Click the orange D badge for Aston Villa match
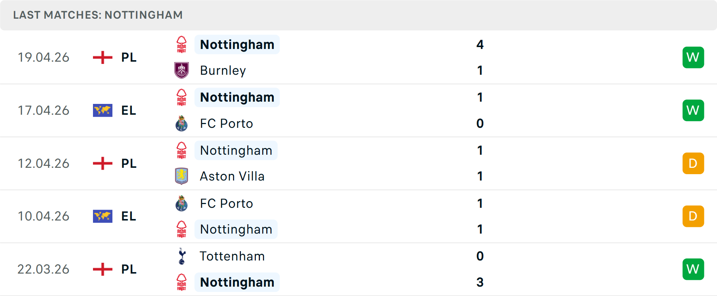 pyautogui.click(x=693, y=163)
